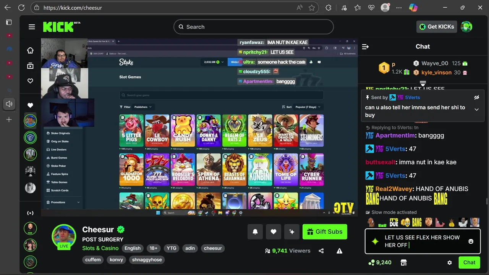
Task: Report stream using warning triangle icon
Action: click(339, 251)
